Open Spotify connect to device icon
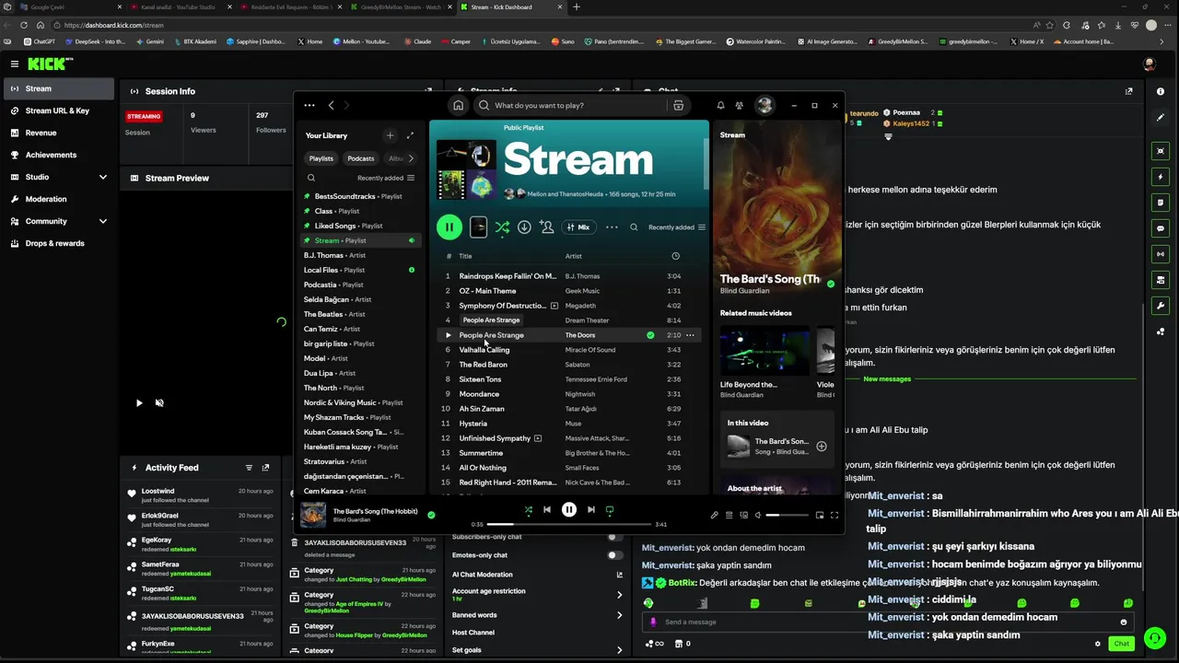The width and height of the screenshot is (1179, 663). (x=743, y=516)
